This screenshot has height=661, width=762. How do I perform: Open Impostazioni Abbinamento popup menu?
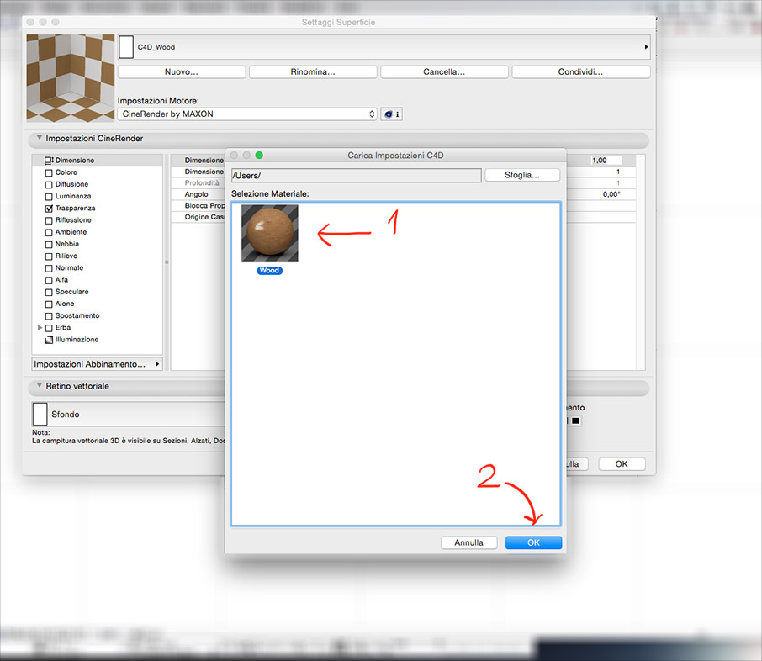[97, 364]
